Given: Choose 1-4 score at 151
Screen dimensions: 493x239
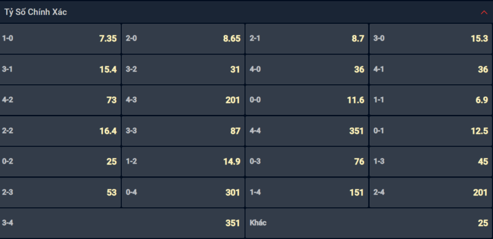Looking at the screenshot, I should [x=306, y=192].
